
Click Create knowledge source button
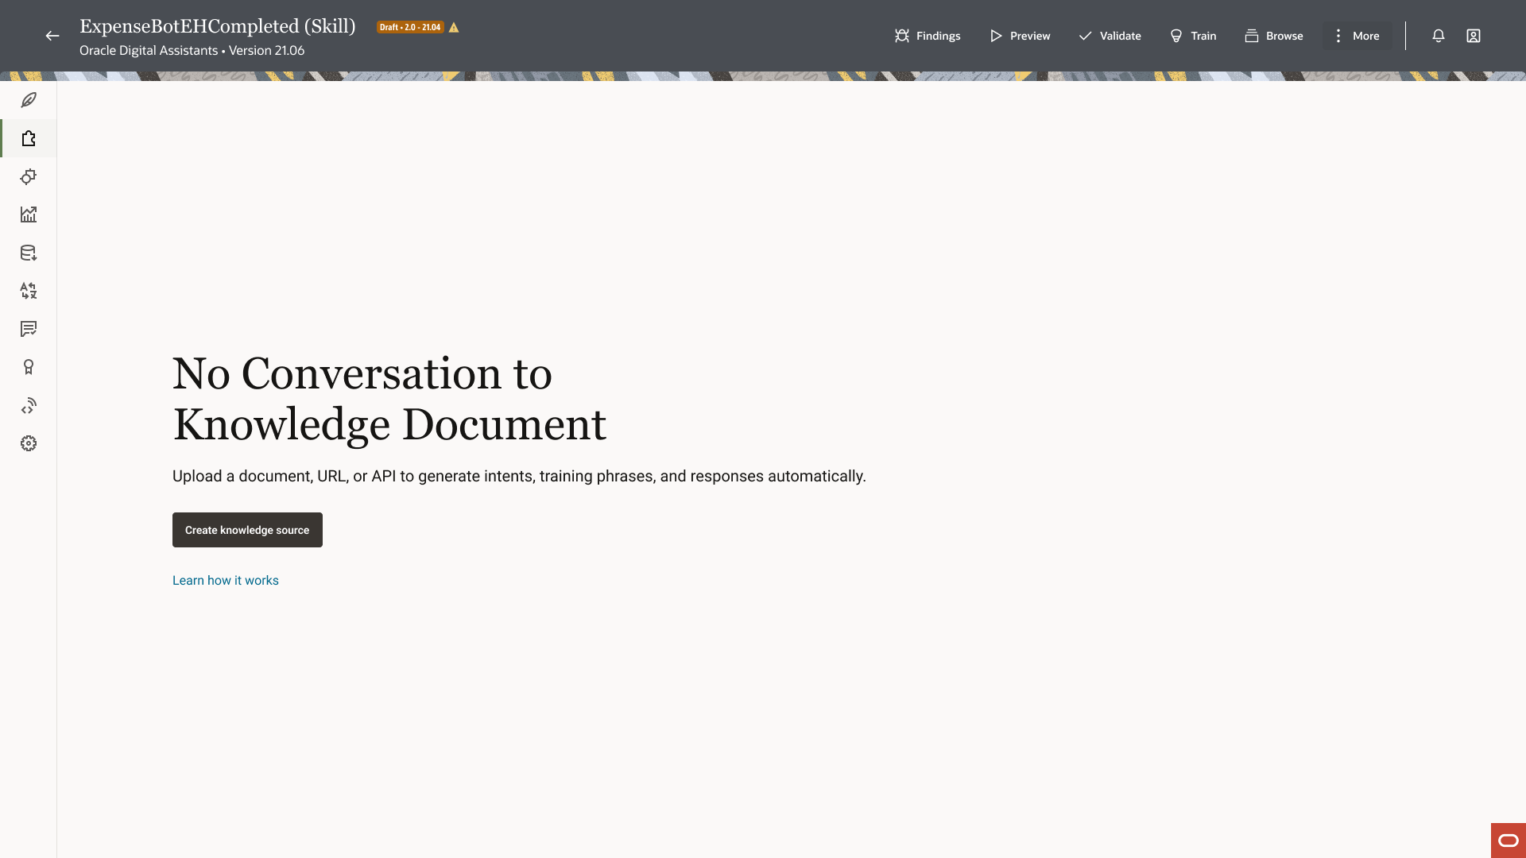[247, 530]
